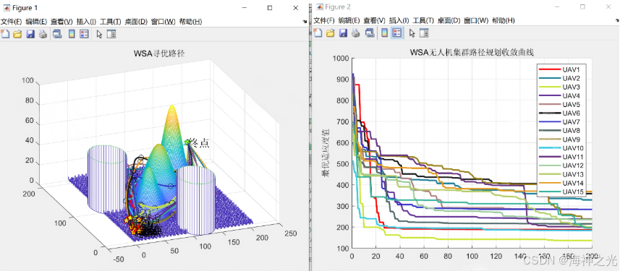The width and height of the screenshot is (620, 271).
Task: Open 编辑(E) menu in Figure 1
Action: (36, 22)
